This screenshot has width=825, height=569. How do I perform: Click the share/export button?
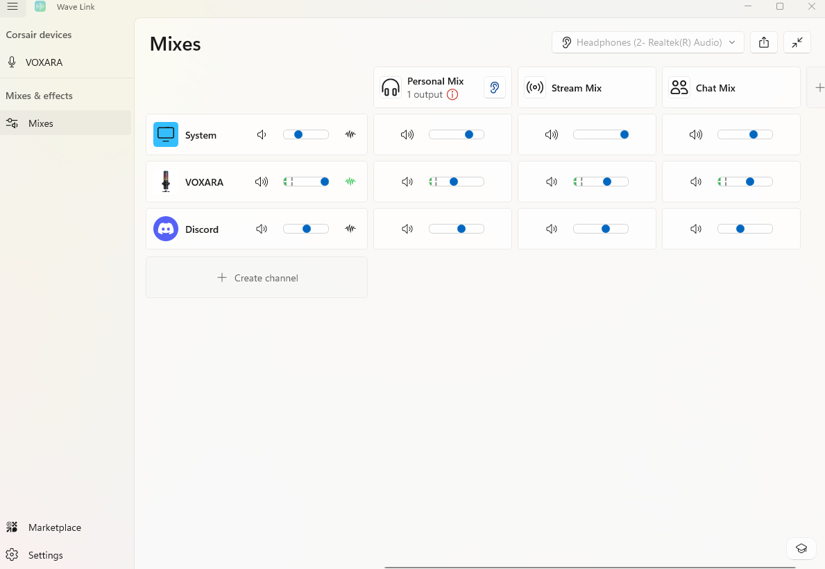pos(764,42)
